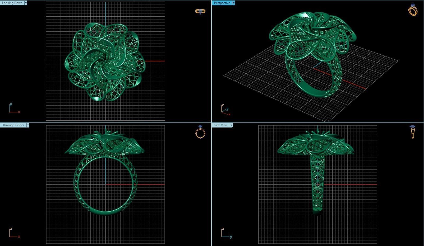
Task: Open the Perspective viewport dropdown arrow
Action: 233,3
